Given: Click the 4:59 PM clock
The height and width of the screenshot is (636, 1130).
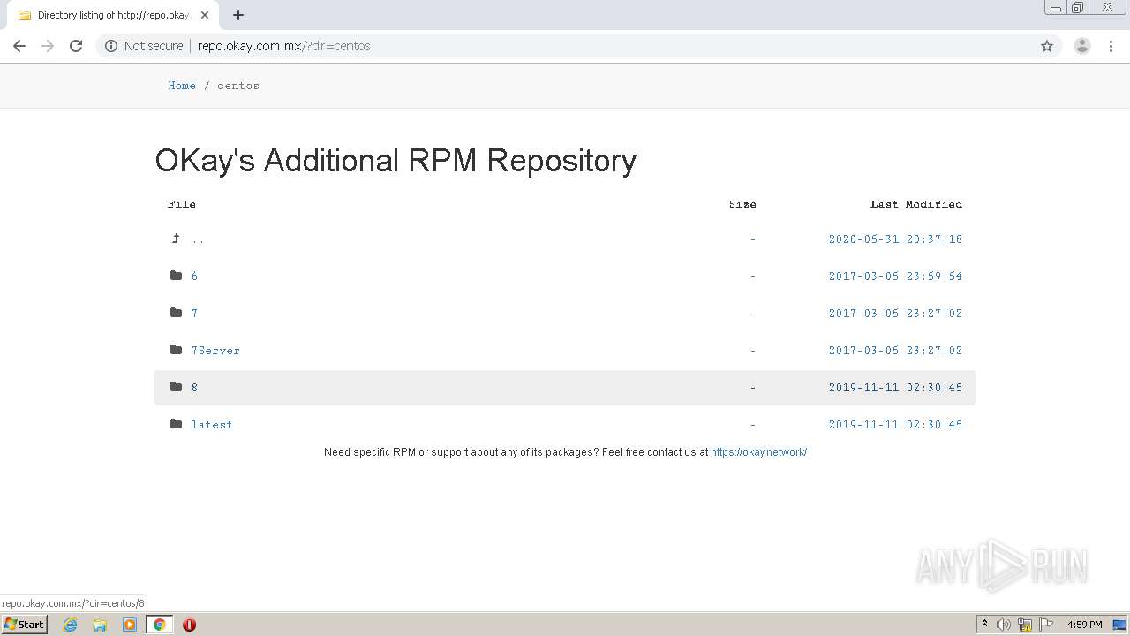Looking at the screenshot, I should coord(1084,625).
